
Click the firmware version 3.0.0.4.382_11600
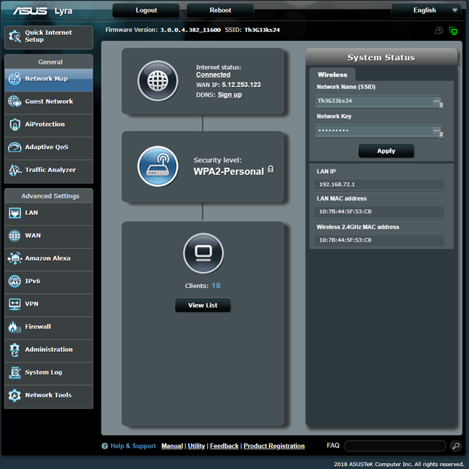[190, 30]
